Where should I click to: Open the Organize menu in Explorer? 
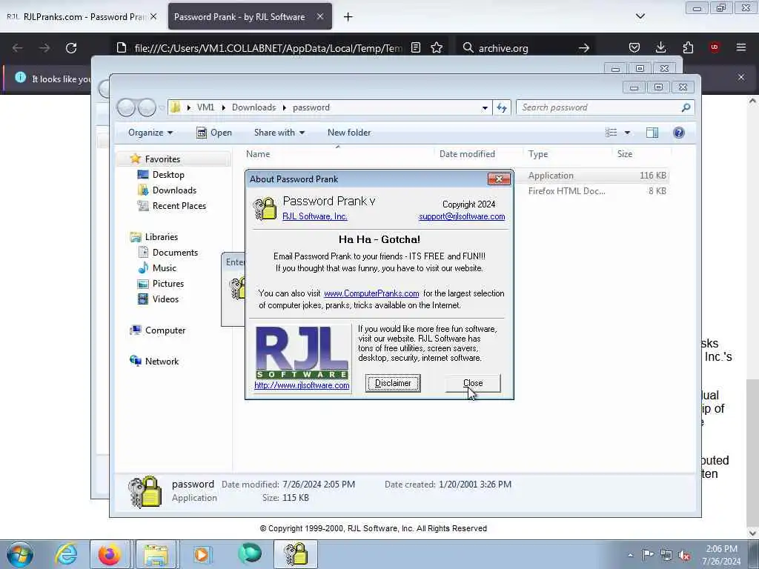[150, 133]
